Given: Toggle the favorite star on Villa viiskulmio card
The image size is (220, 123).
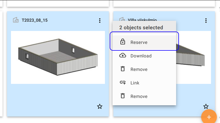Looking at the screenshot, I should 206,106.
